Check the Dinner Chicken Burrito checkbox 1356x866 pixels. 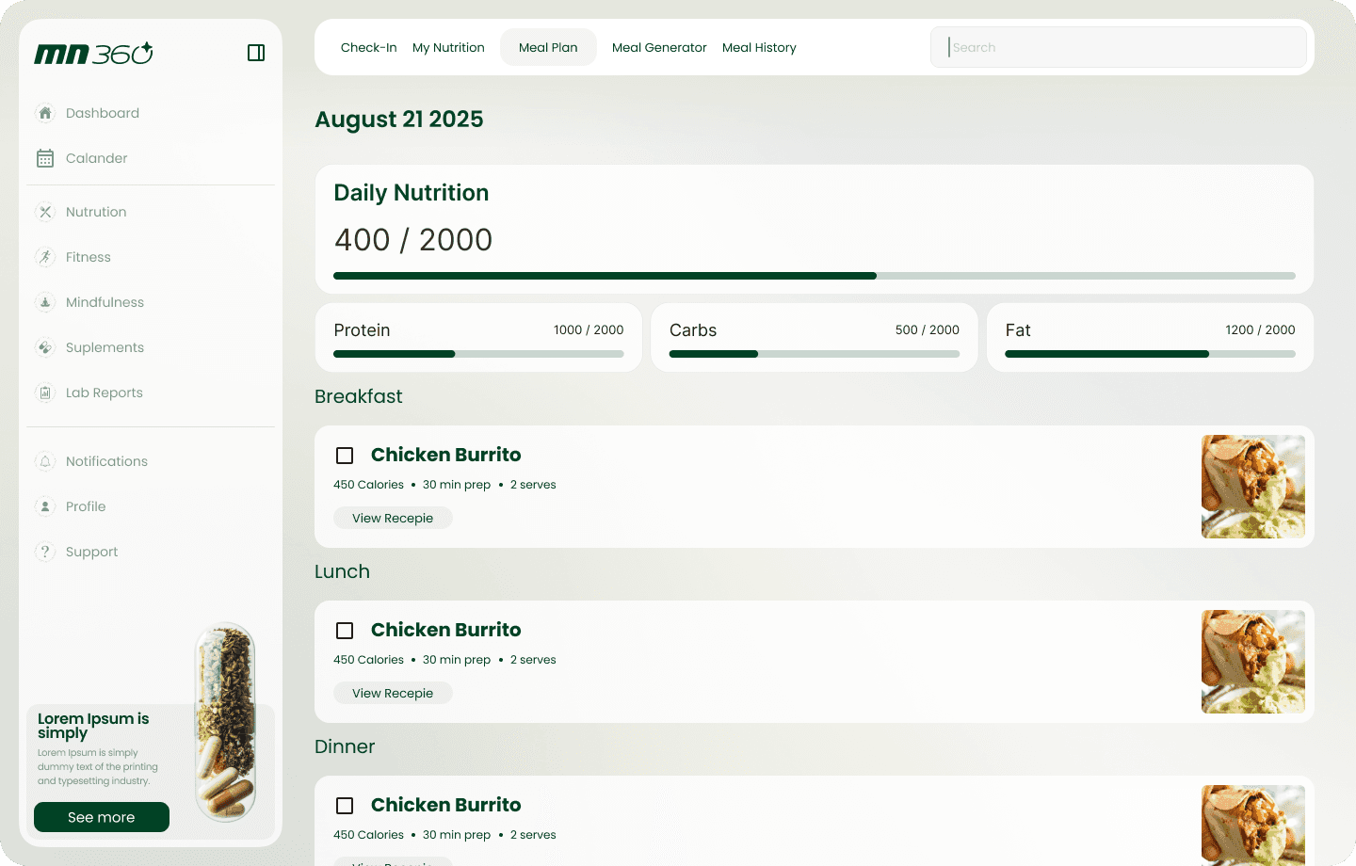pyautogui.click(x=345, y=806)
